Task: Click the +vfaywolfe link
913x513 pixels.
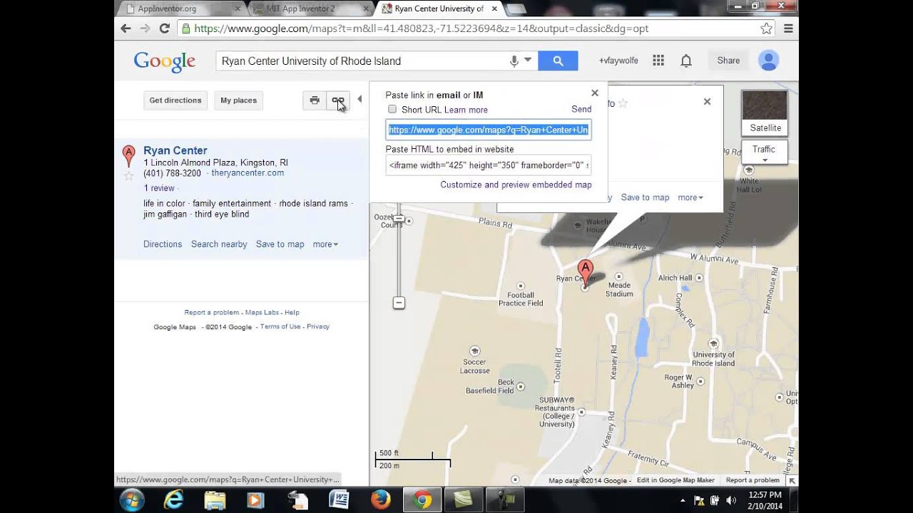Action: point(618,61)
